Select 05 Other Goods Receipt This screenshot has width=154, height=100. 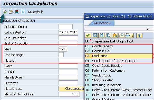(119, 65)
